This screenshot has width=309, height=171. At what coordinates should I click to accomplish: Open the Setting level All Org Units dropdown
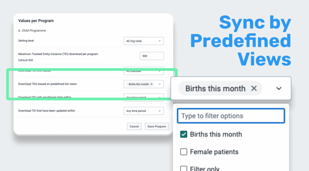143,41
